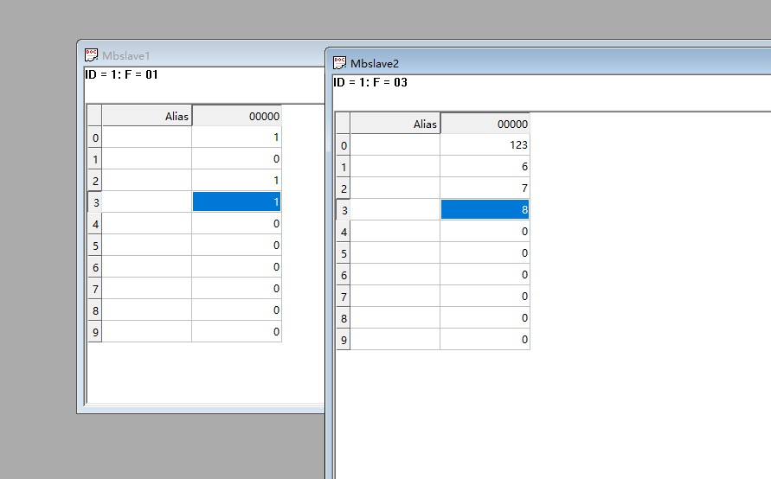Screen dimensions: 771x479
Task: Activate the Mbslave1 window title bar
Action: [x=202, y=55]
